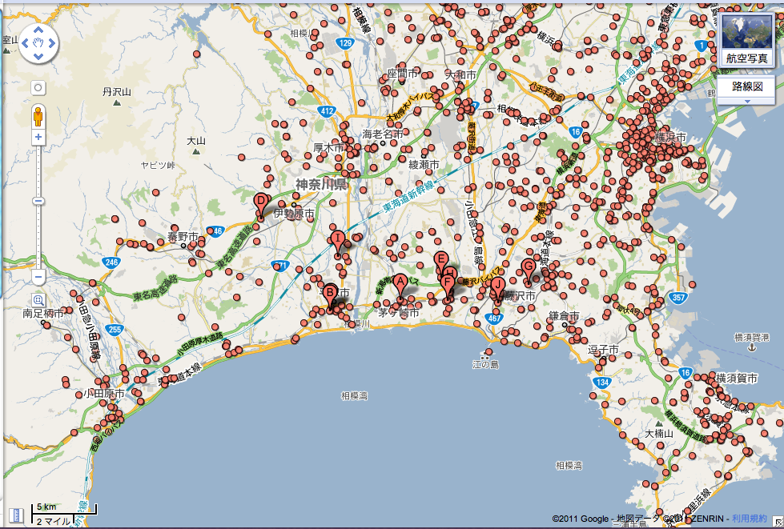Pan the map left with arrow
The width and height of the screenshot is (784, 529).
point(26,44)
